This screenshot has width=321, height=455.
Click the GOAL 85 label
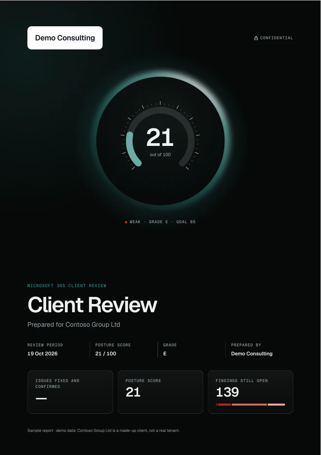186,222
